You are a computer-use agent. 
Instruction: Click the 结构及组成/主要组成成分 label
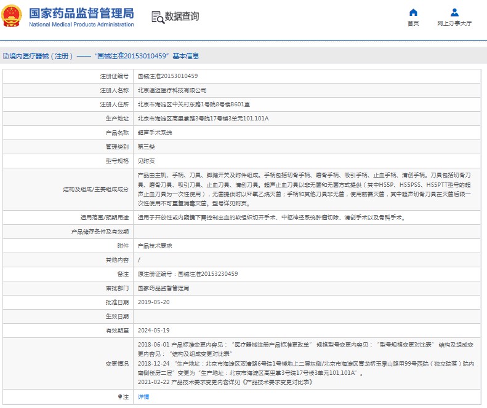pyautogui.click(x=95, y=189)
